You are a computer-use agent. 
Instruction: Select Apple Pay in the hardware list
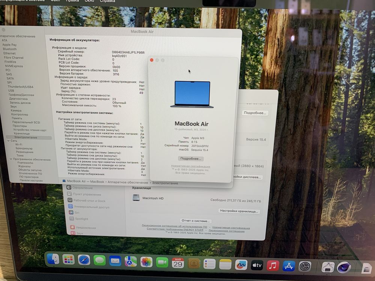pyautogui.click(x=9, y=45)
